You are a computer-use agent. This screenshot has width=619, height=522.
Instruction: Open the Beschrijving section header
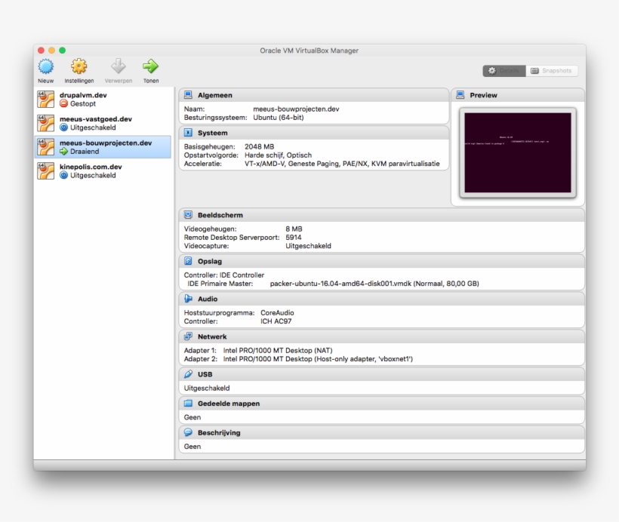(x=219, y=433)
